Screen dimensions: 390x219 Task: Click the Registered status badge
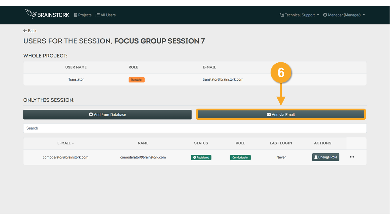coord(201,158)
